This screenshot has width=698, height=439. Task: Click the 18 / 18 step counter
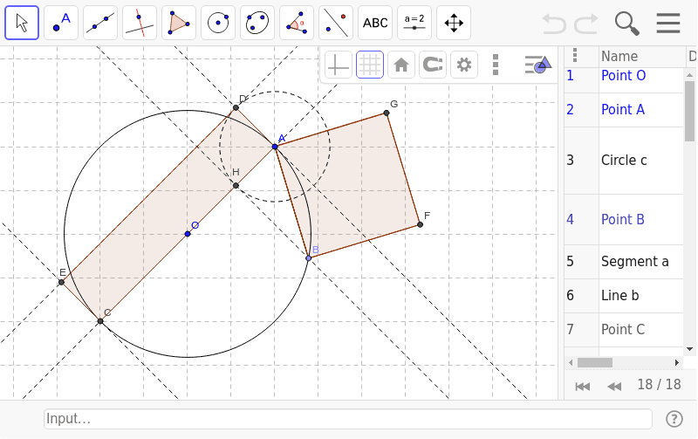[659, 384]
